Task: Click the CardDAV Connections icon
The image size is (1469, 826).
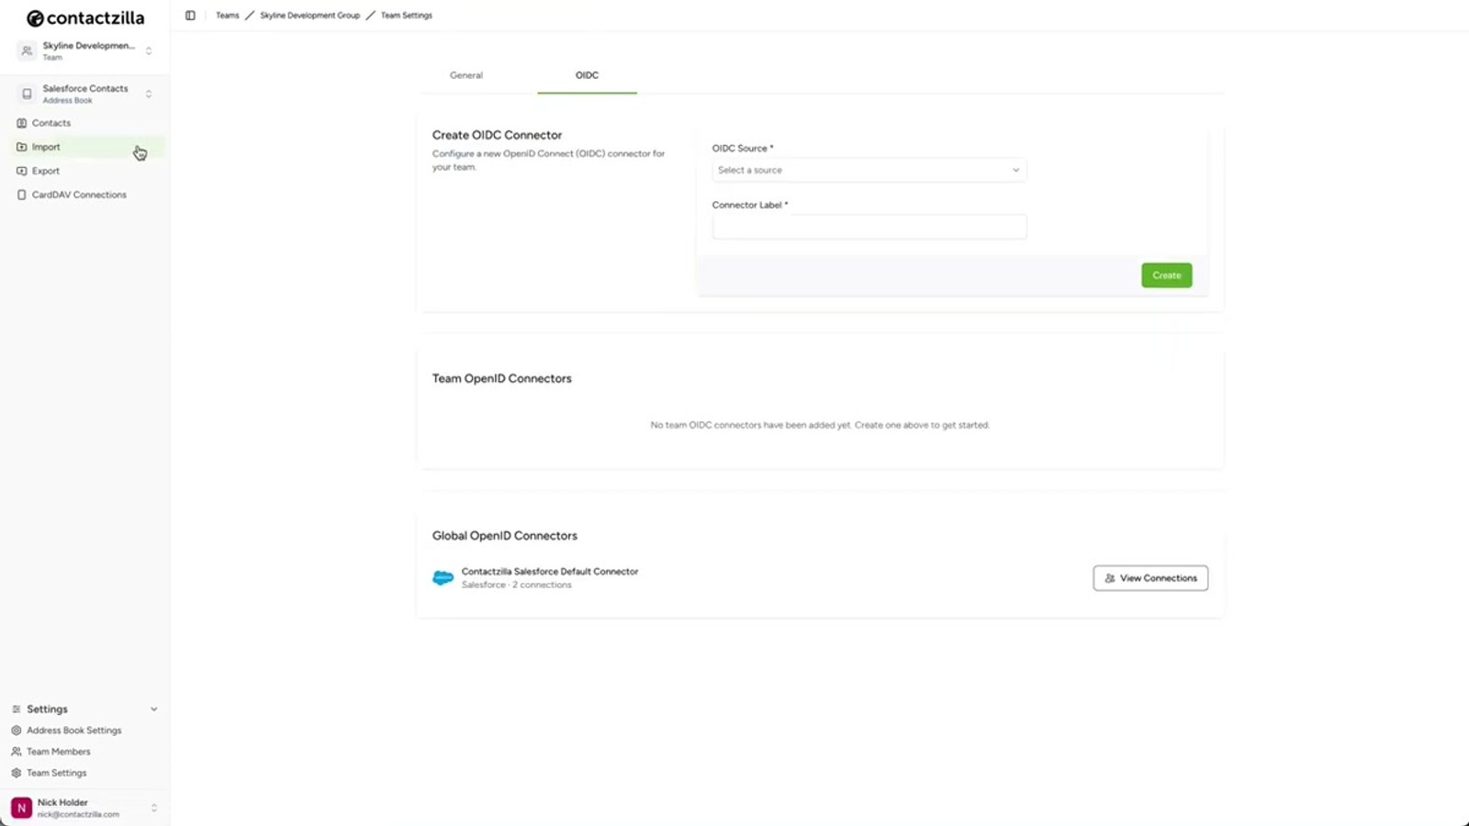Action: point(21,195)
